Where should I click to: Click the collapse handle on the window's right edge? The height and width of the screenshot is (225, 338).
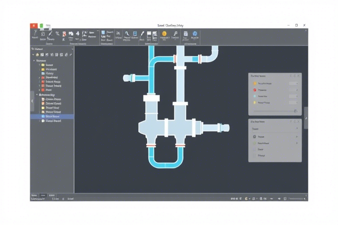coord(306,118)
